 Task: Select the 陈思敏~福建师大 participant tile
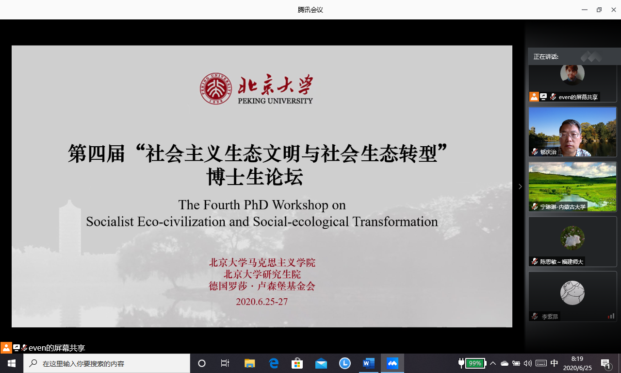point(572,241)
